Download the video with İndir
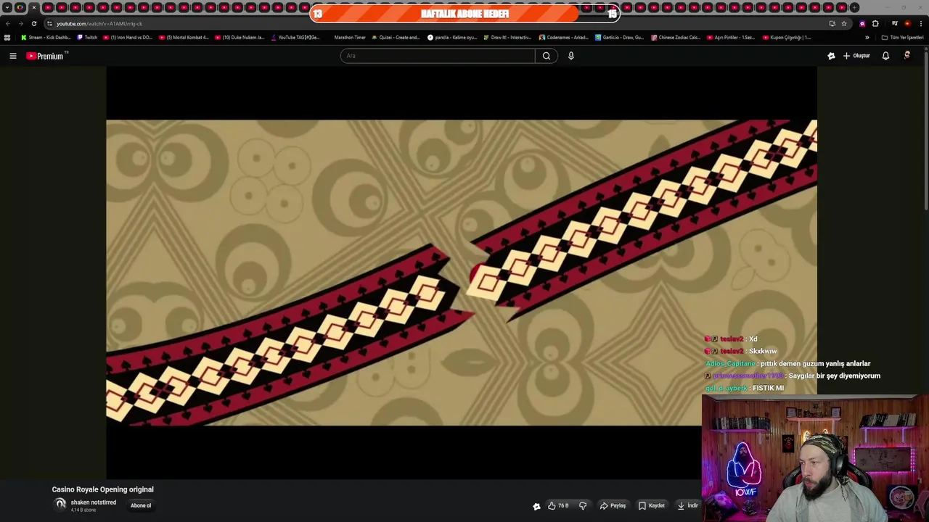Viewport: 929px width, 522px height. click(687, 505)
